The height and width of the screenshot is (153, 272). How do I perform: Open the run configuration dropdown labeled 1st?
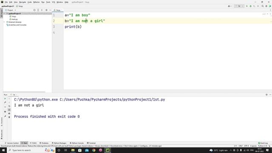pos(239,6)
